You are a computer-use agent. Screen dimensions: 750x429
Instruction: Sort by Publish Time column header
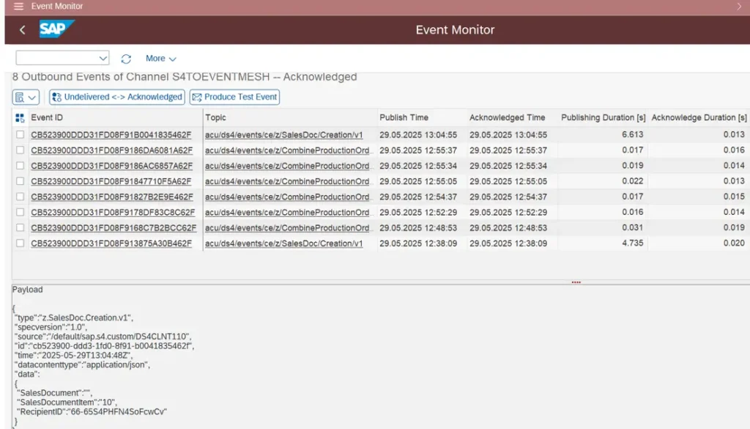pyautogui.click(x=404, y=117)
